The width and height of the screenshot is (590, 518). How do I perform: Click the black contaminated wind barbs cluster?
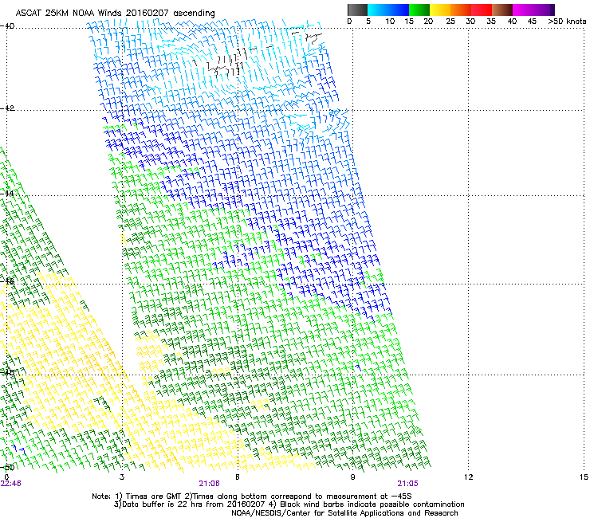228,62
